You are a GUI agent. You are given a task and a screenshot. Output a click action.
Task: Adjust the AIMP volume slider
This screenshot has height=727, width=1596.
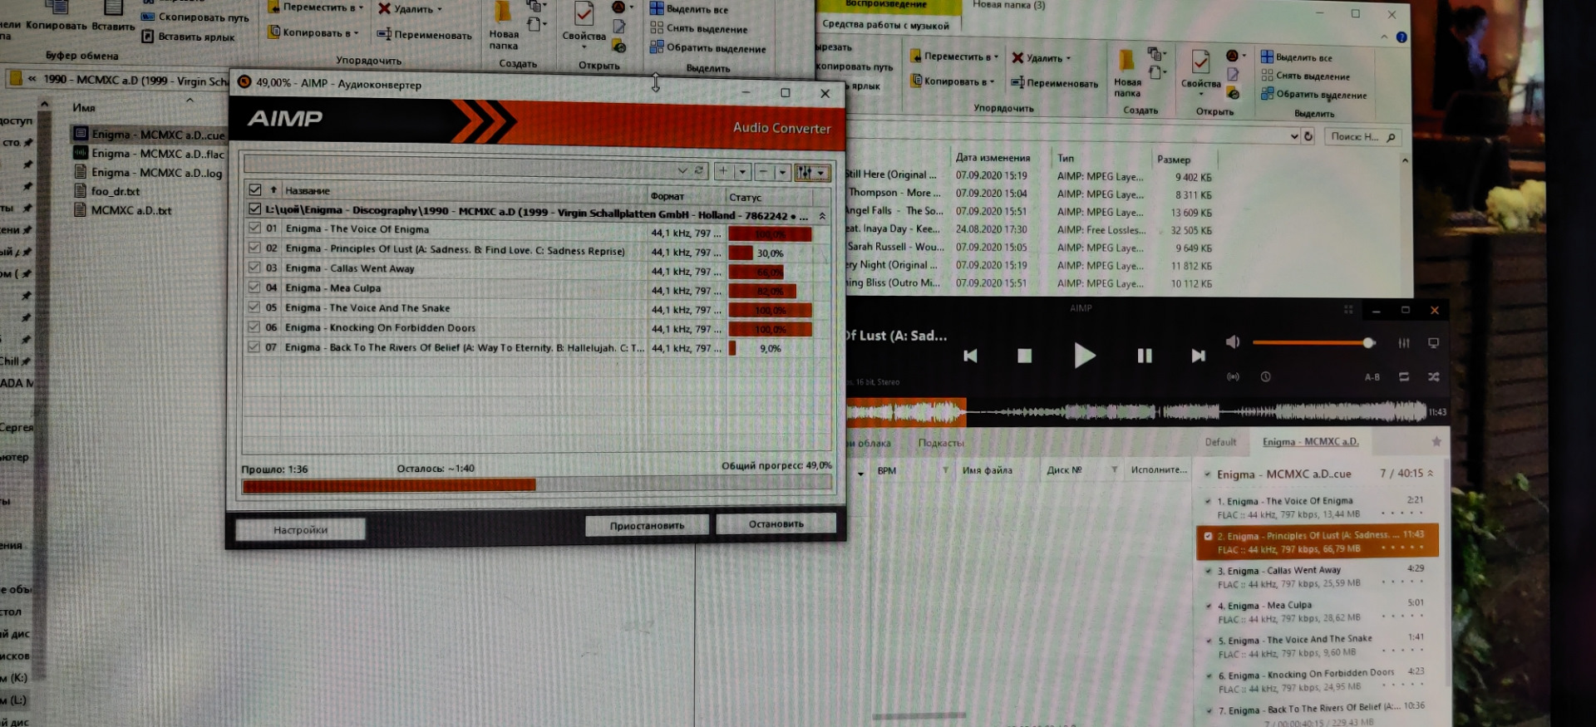coord(1313,342)
